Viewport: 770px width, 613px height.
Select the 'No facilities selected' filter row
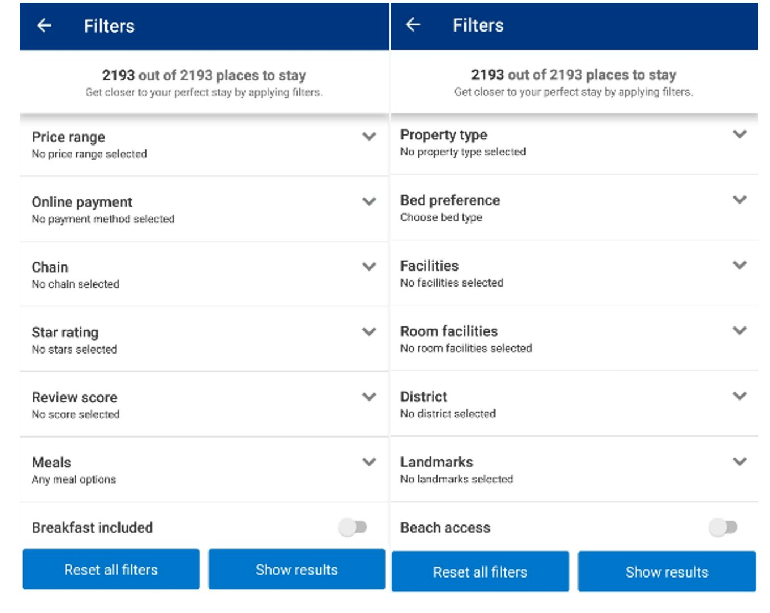click(573, 273)
